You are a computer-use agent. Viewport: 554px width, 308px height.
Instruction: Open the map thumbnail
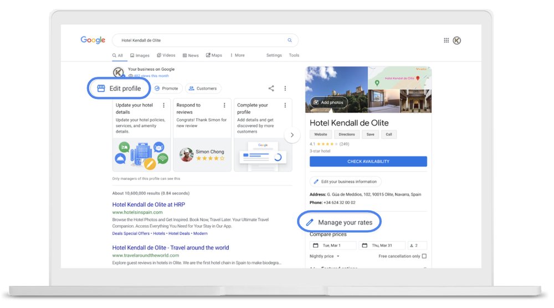pyautogui.click(x=399, y=78)
